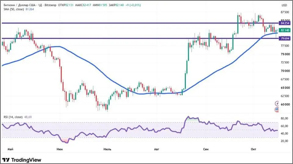Image resolution: width=293 pixels, height=164 pixels.
Task: Click the 75 000 price axis label
Action: [285, 54]
